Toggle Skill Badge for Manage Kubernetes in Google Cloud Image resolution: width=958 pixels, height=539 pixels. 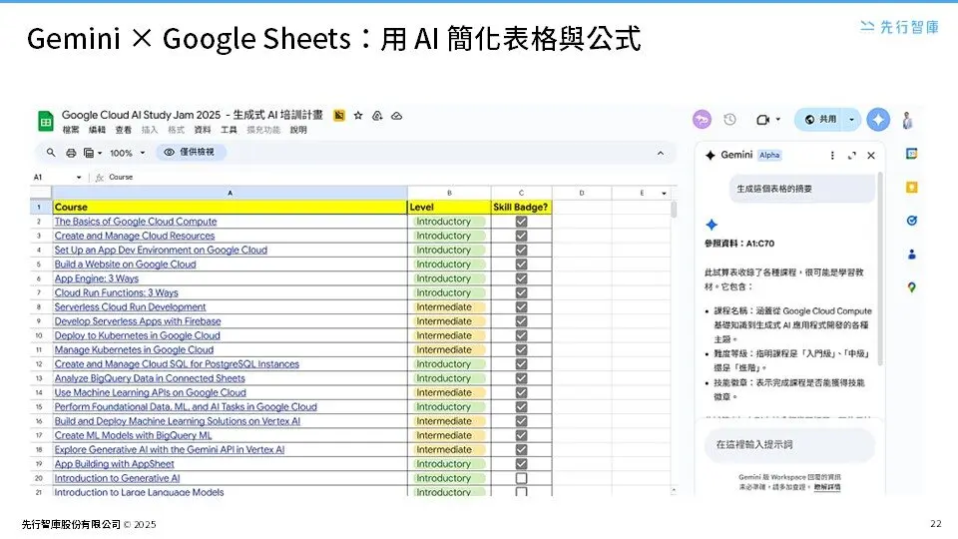(x=521, y=349)
